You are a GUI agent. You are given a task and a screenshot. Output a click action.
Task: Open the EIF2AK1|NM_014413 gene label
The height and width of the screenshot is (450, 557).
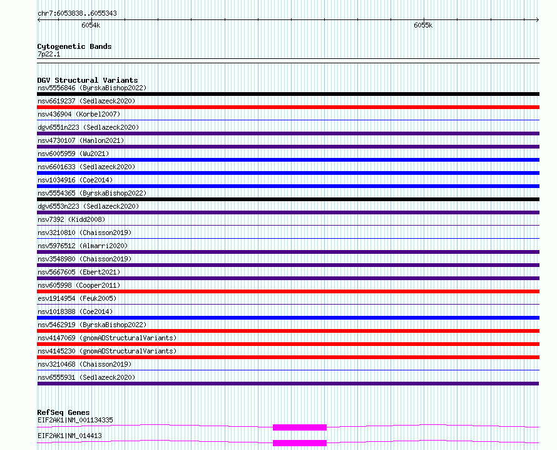click(69, 436)
